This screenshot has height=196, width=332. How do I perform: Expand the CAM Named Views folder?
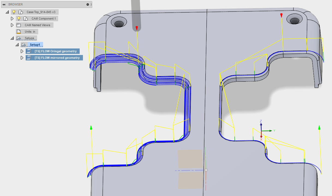tap(12, 25)
